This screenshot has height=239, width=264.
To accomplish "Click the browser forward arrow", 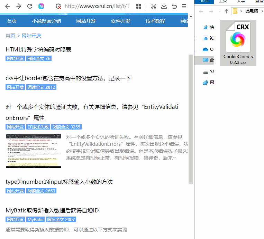I will click(19, 6).
